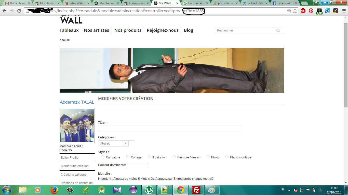348x195 pixels.
Task: Select the Photo montage radio button
Action: pos(227,157)
